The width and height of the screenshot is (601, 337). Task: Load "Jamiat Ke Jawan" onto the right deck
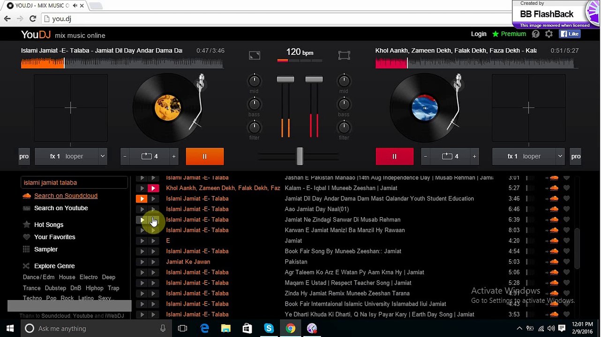153,262
